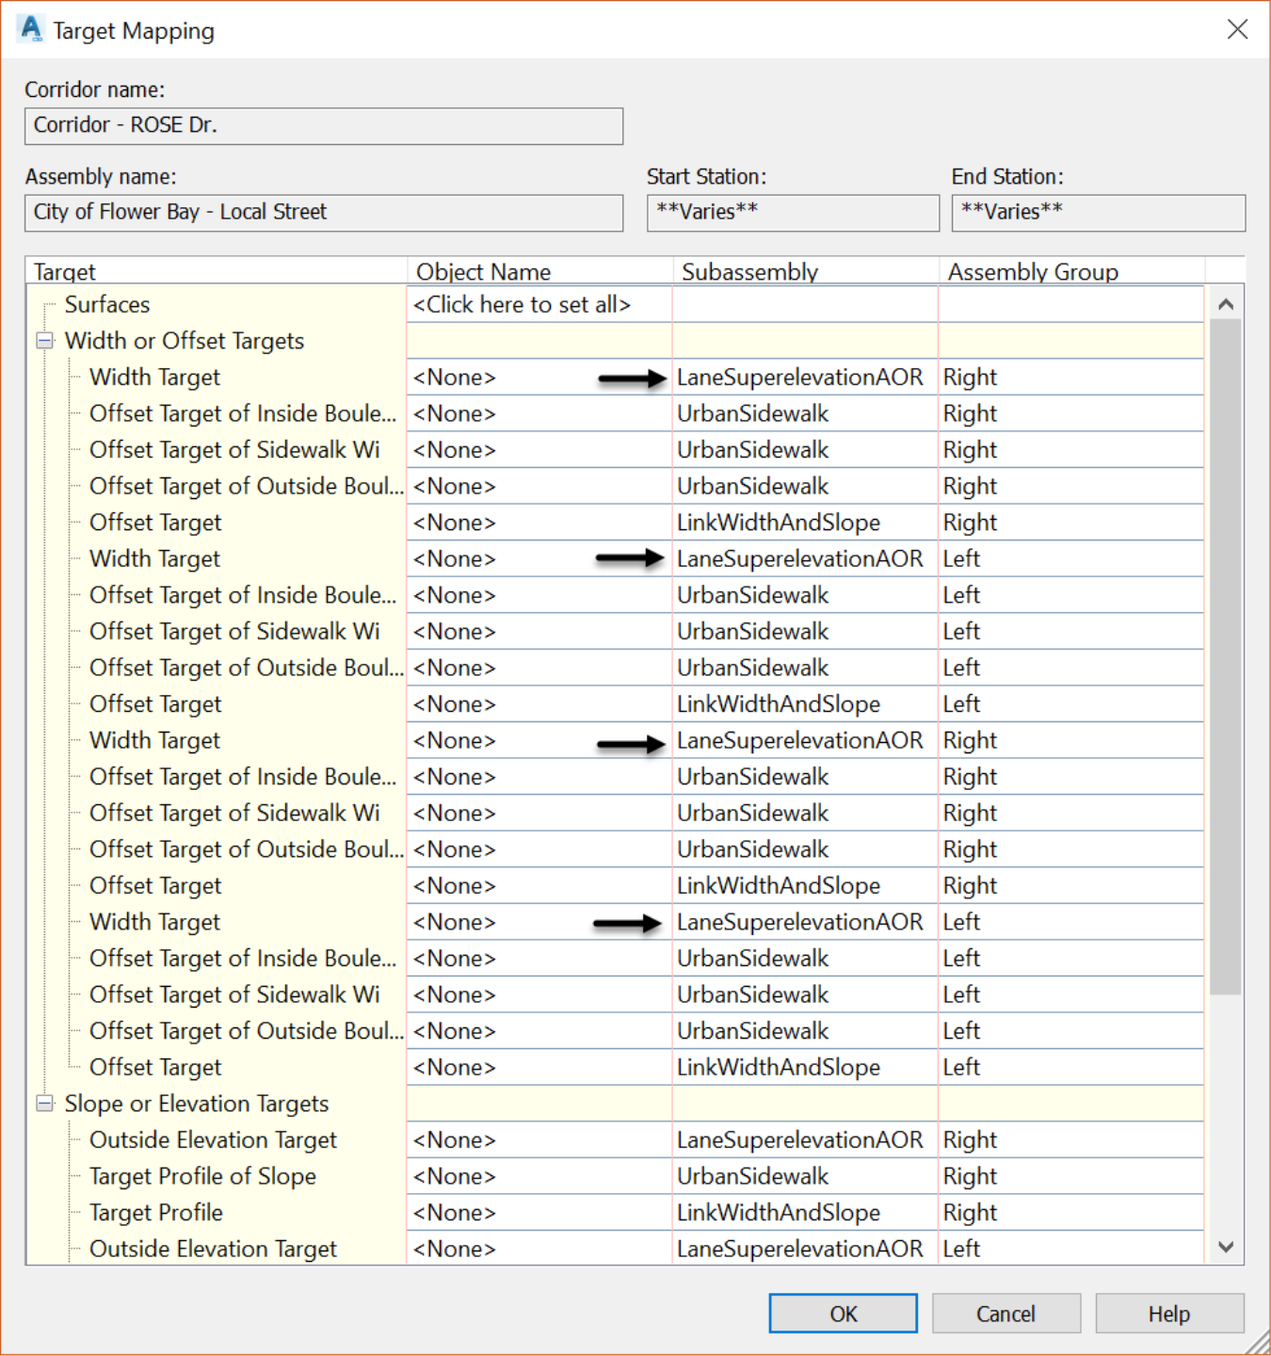Click UrbanSidewalk in Target Profile of Slope row
The width and height of the screenshot is (1271, 1356).
pos(752,1176)
